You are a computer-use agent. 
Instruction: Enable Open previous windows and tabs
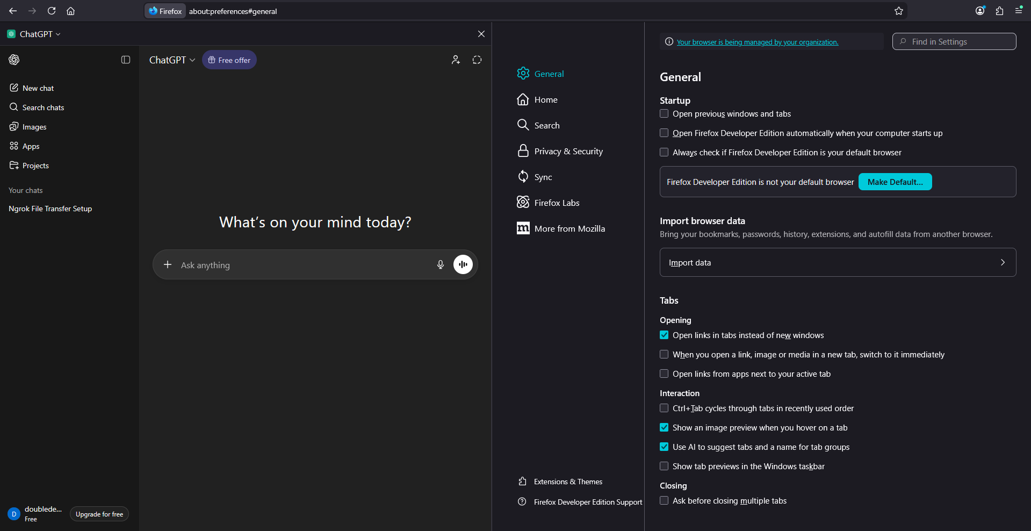click(664, 113)
